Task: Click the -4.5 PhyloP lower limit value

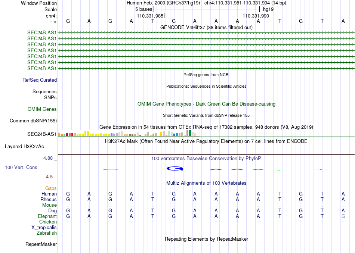Action: (49, 177)
